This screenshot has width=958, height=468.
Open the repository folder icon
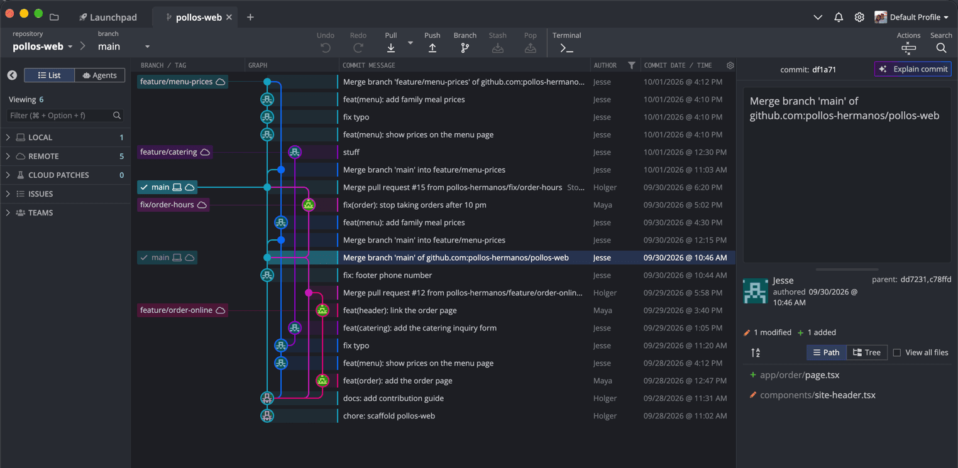[x=54, y=17]
